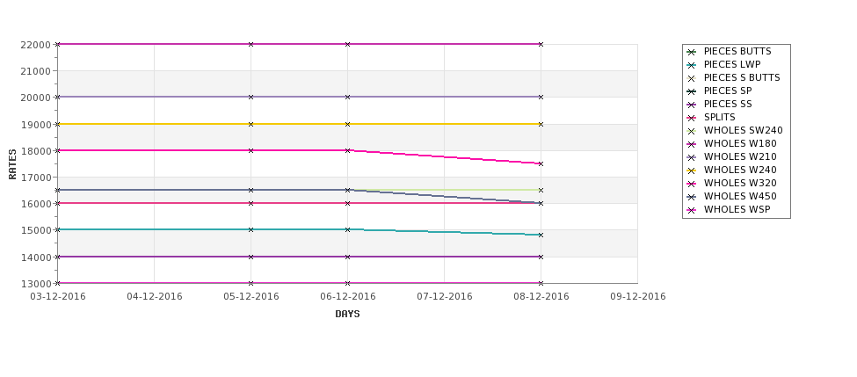Click the WHOLES W240 yellow legend marker

pos(691,170)
